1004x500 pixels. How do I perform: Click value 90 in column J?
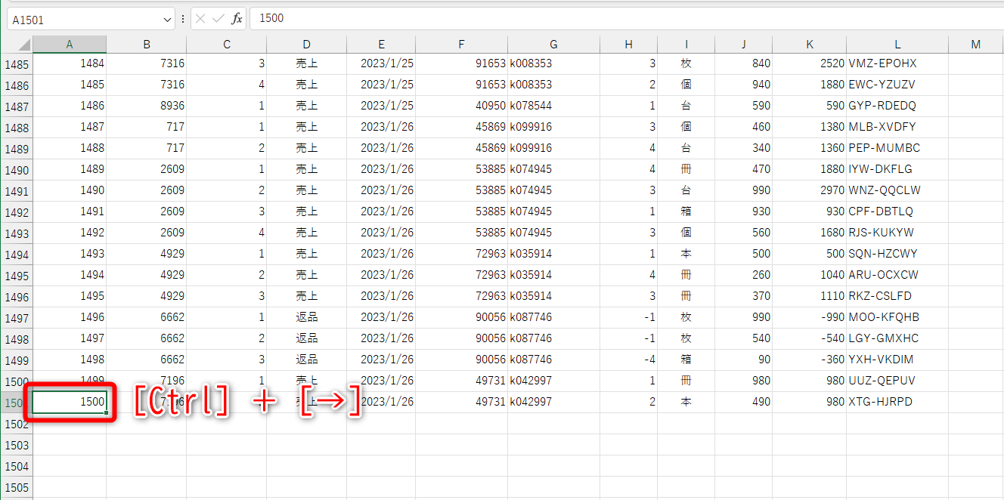744,360
